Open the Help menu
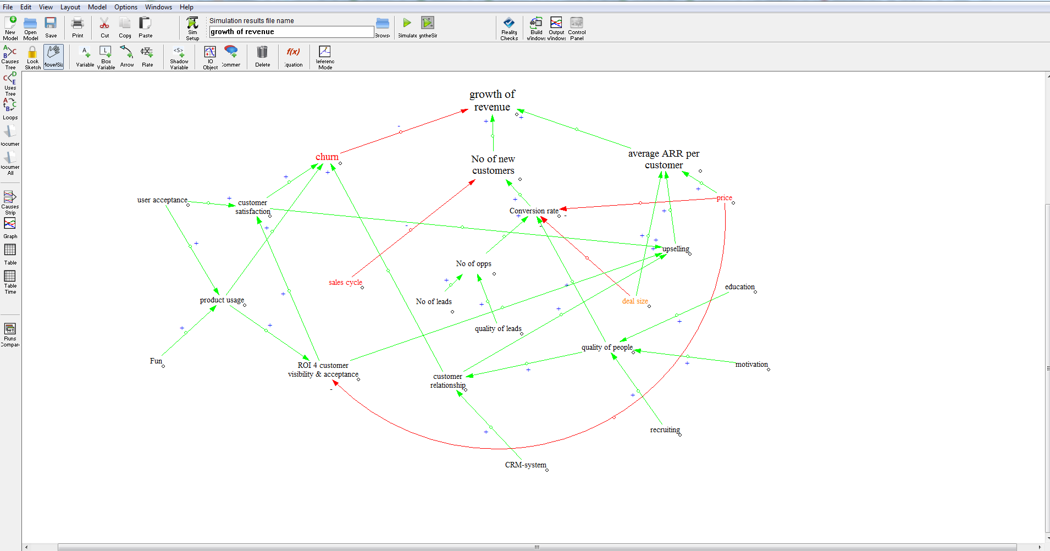This screenshot has width=1050, height=551. [x=186, y=7]
